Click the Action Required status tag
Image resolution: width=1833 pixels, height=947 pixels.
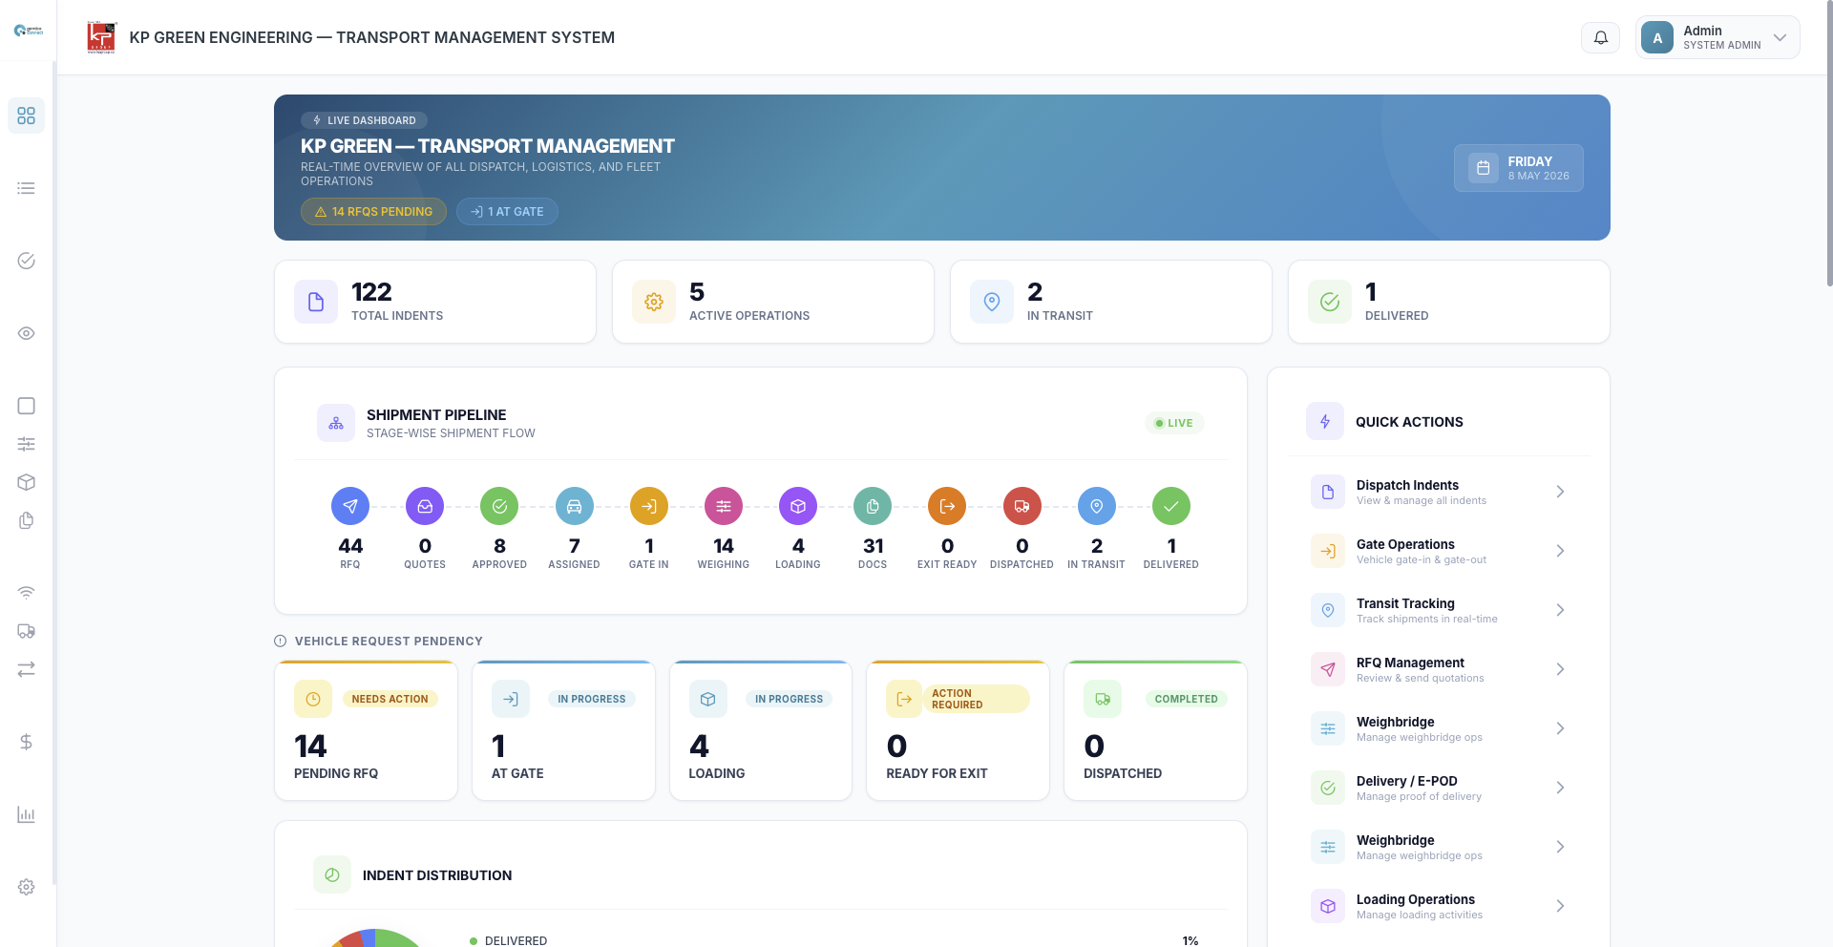click(x=976, y=699)
